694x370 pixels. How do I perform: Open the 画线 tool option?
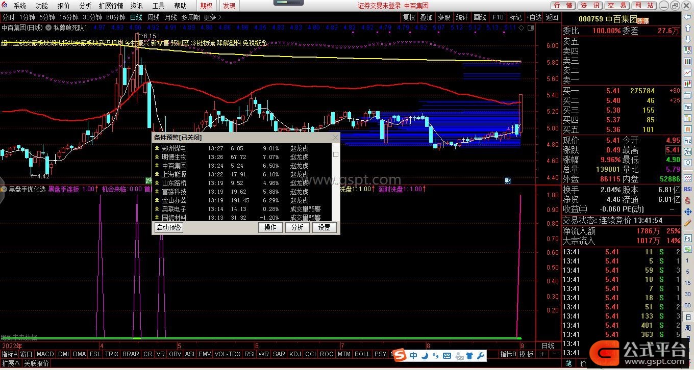(480, 17)
